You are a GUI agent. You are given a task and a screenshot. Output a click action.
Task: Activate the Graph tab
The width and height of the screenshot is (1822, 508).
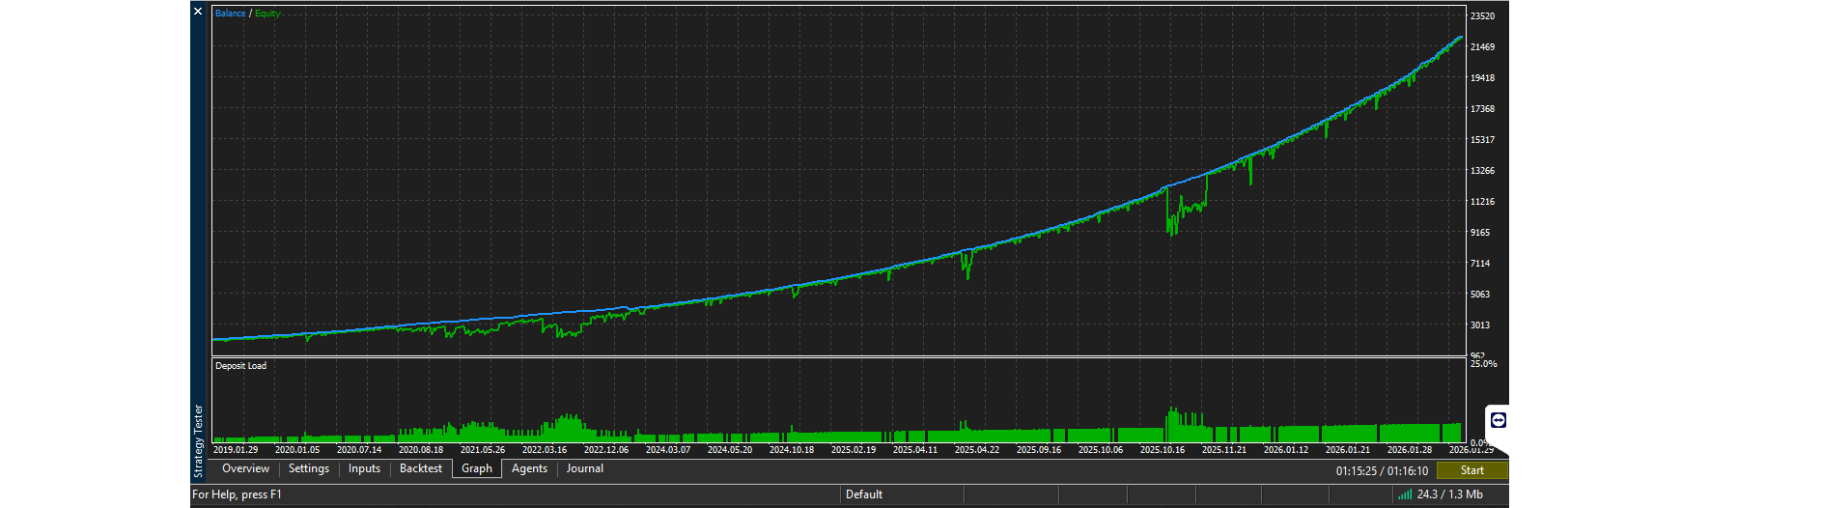(x=477, y=468)
